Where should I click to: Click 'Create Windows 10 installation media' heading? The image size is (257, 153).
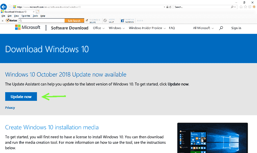(52, 127)
